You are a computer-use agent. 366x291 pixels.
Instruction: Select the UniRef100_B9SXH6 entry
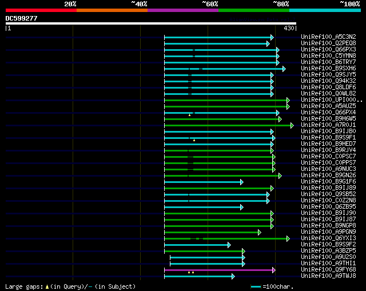328,68
